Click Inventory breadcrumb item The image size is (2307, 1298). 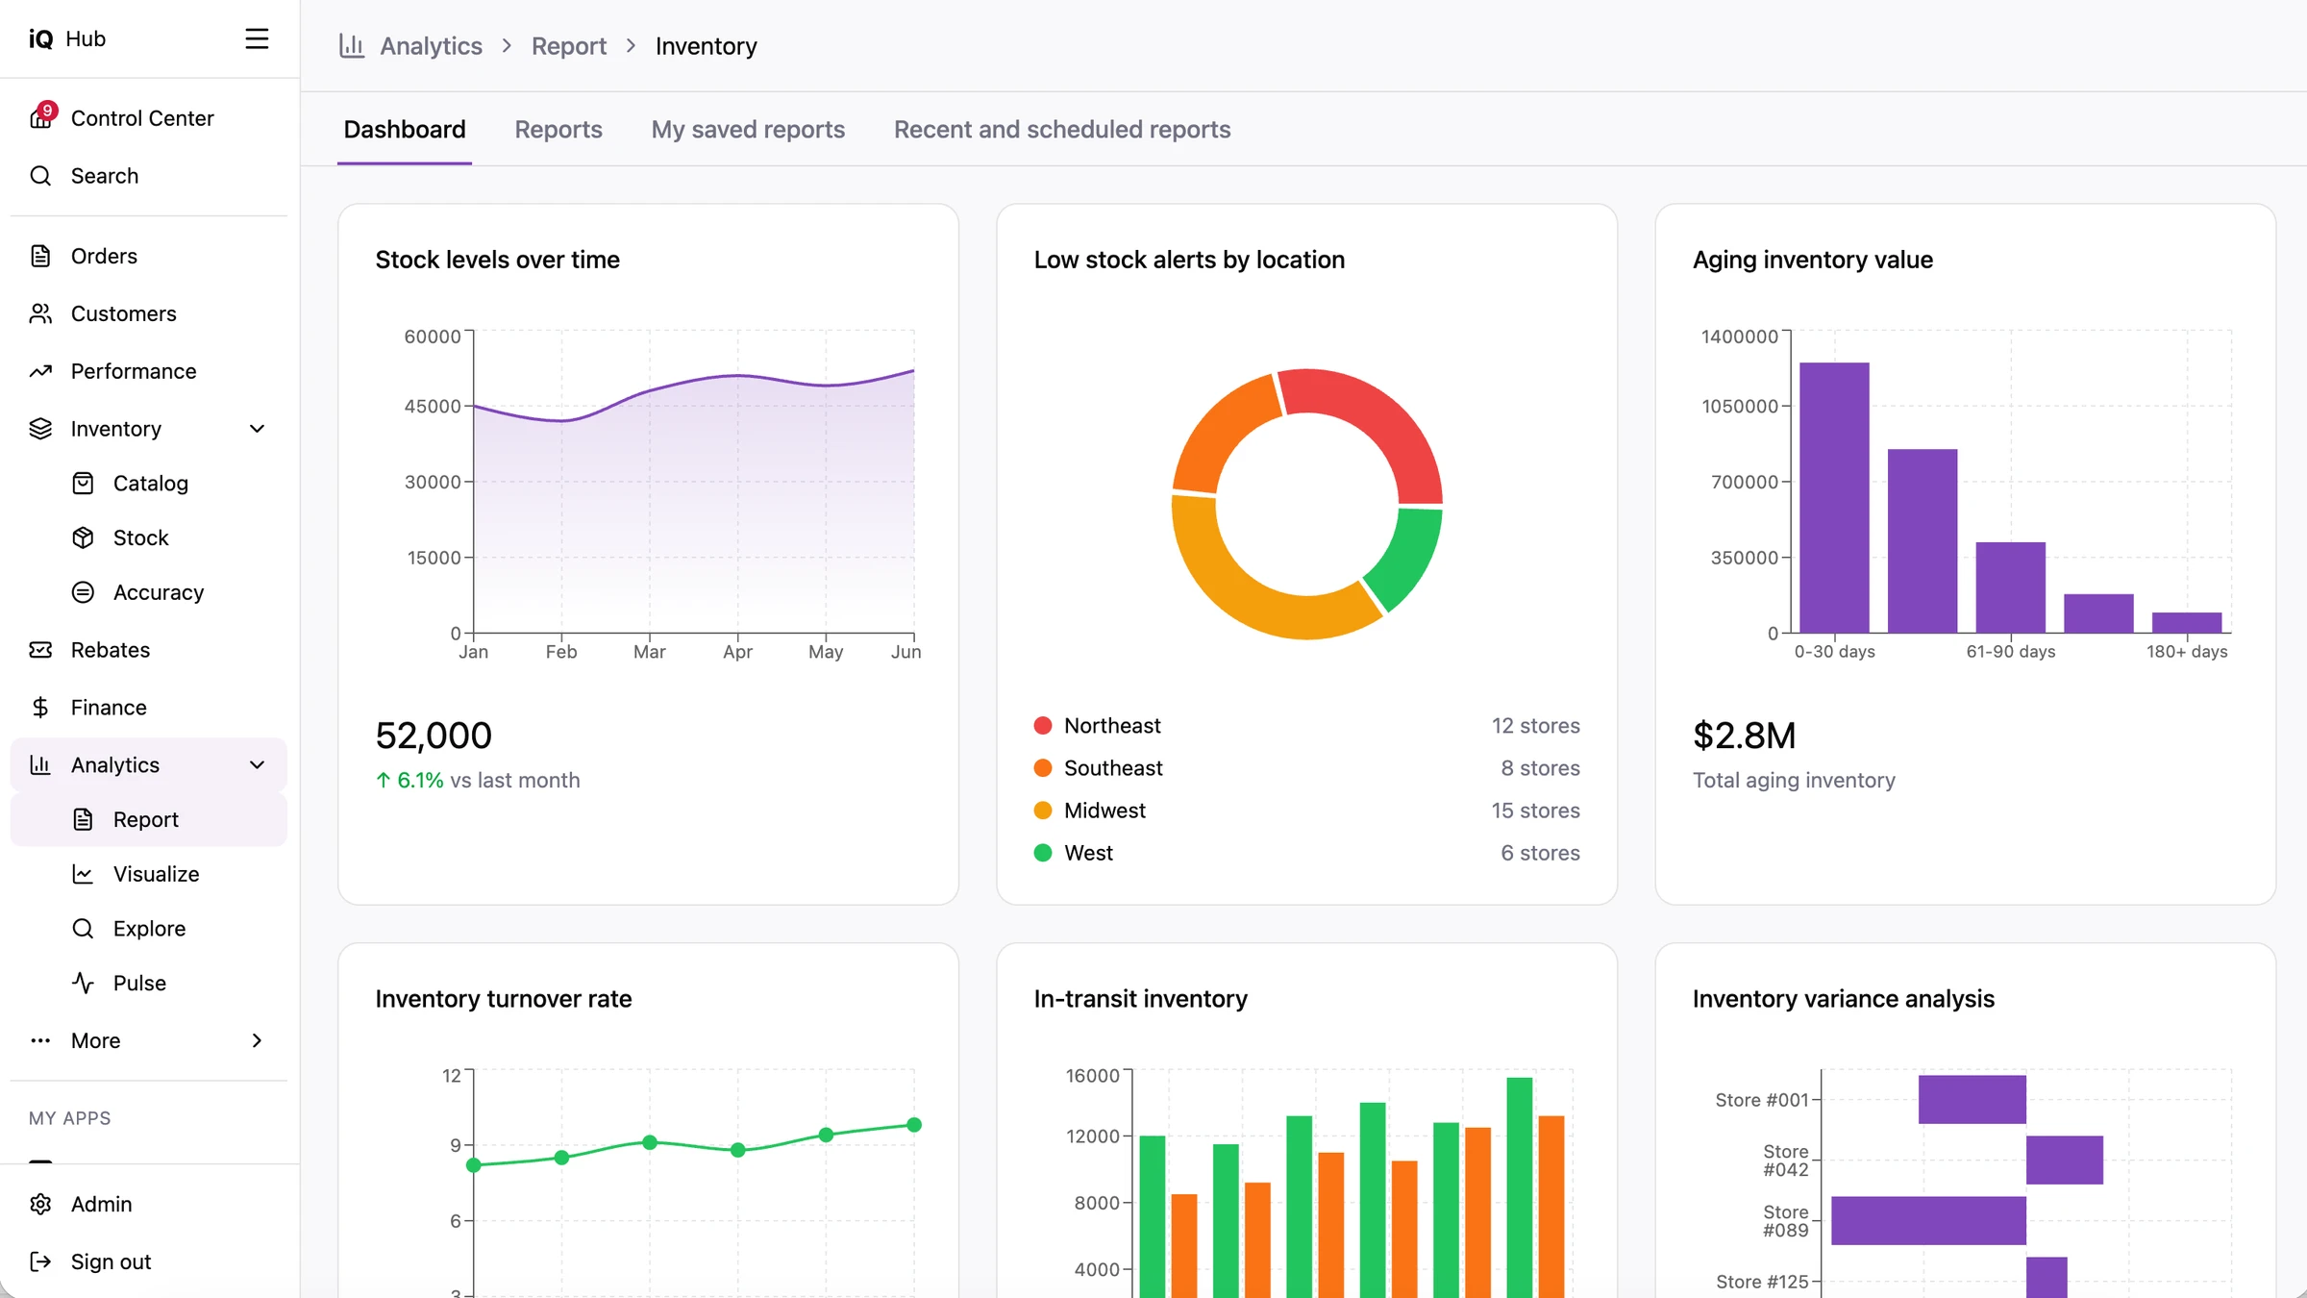[x=707, y=46]
